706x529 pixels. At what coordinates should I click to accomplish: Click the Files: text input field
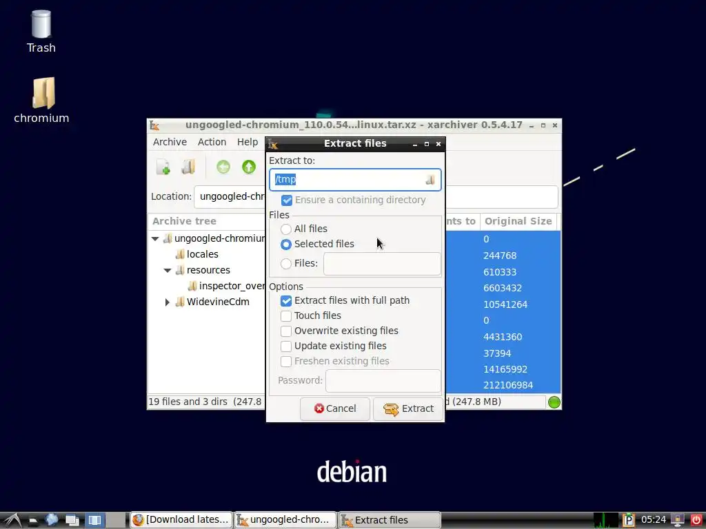382,264
